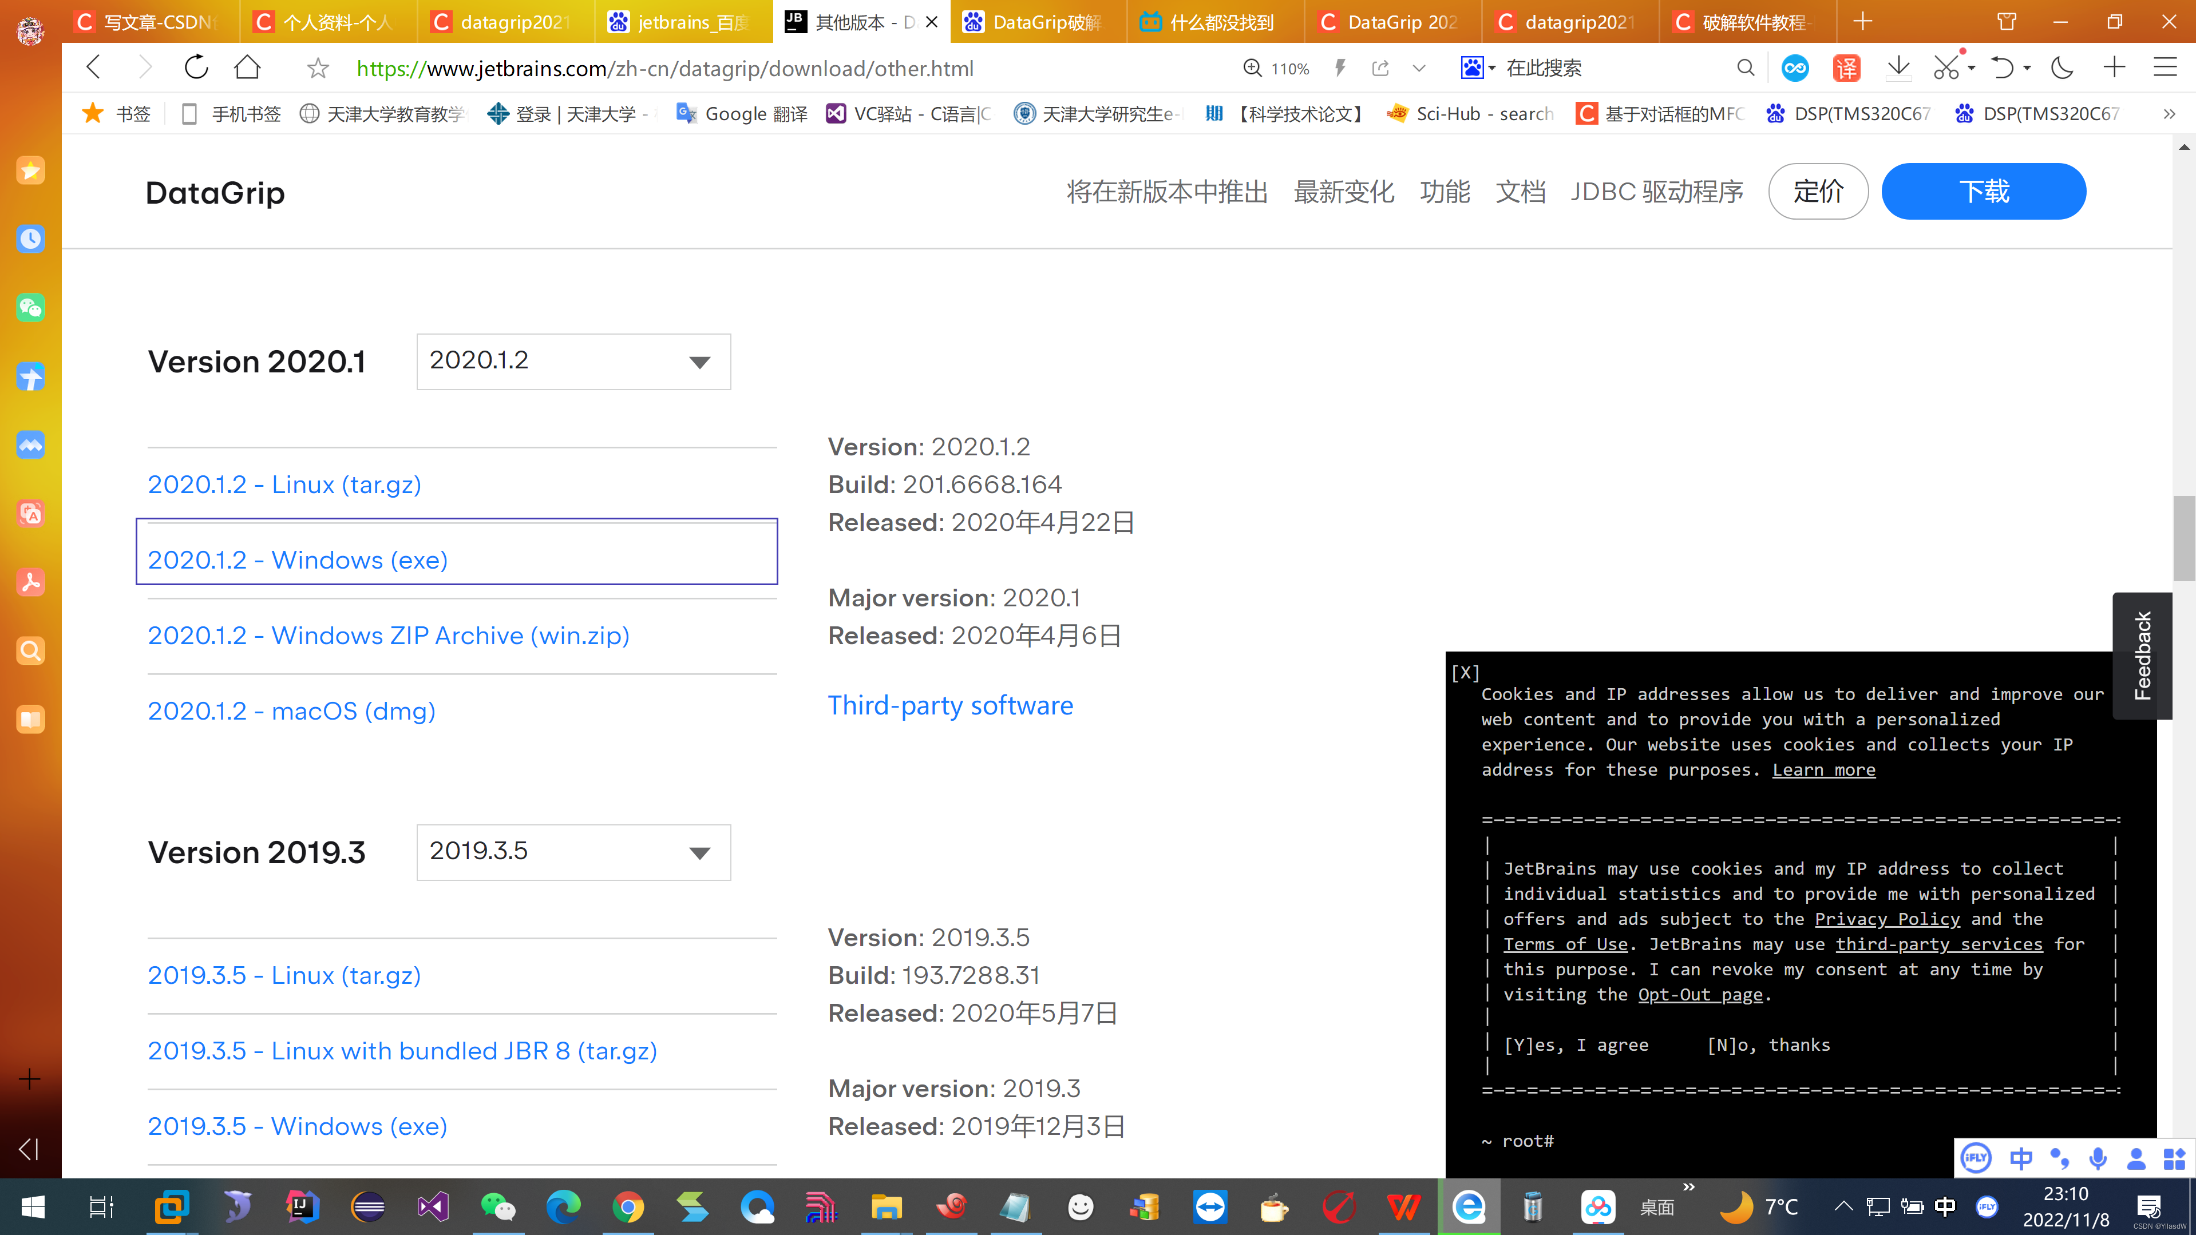Go to browser home page icon
Image resolution: width=2196 pixels, height=1235 pixels.
247,67
